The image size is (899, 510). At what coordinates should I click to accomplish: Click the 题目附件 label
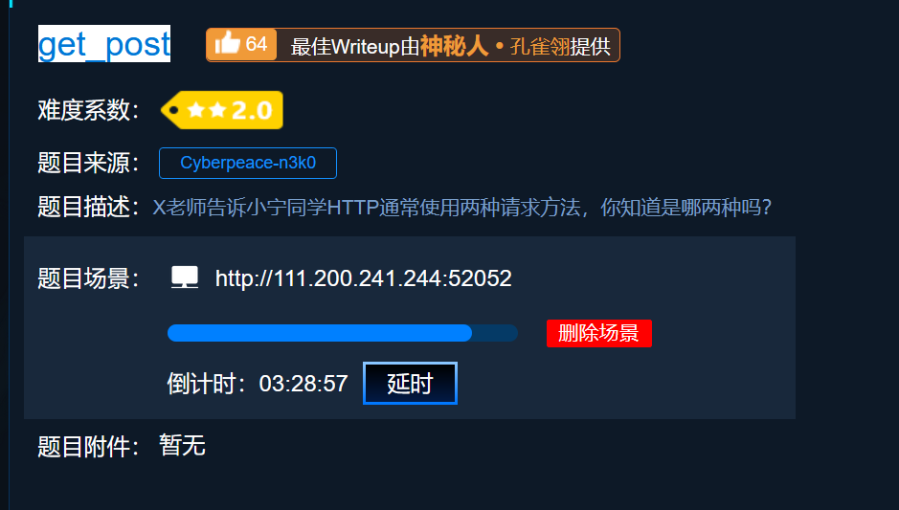(88, 447)
